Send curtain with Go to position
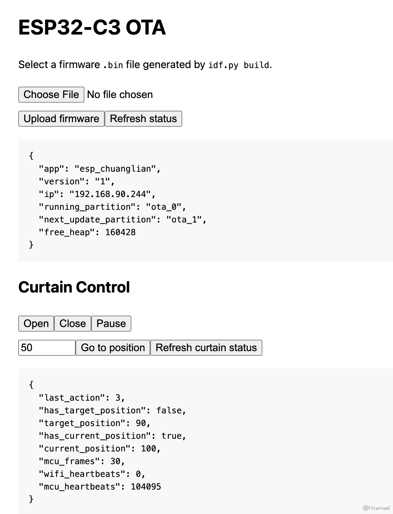393x514 pixels. click(113, 348)
